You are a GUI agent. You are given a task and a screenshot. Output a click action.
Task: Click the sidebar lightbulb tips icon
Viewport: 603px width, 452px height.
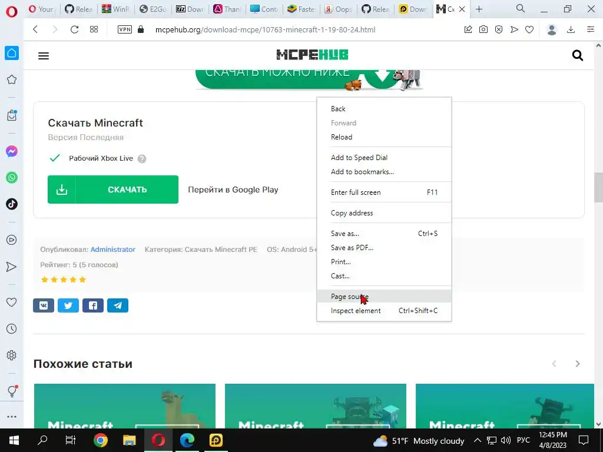point(12,391)
